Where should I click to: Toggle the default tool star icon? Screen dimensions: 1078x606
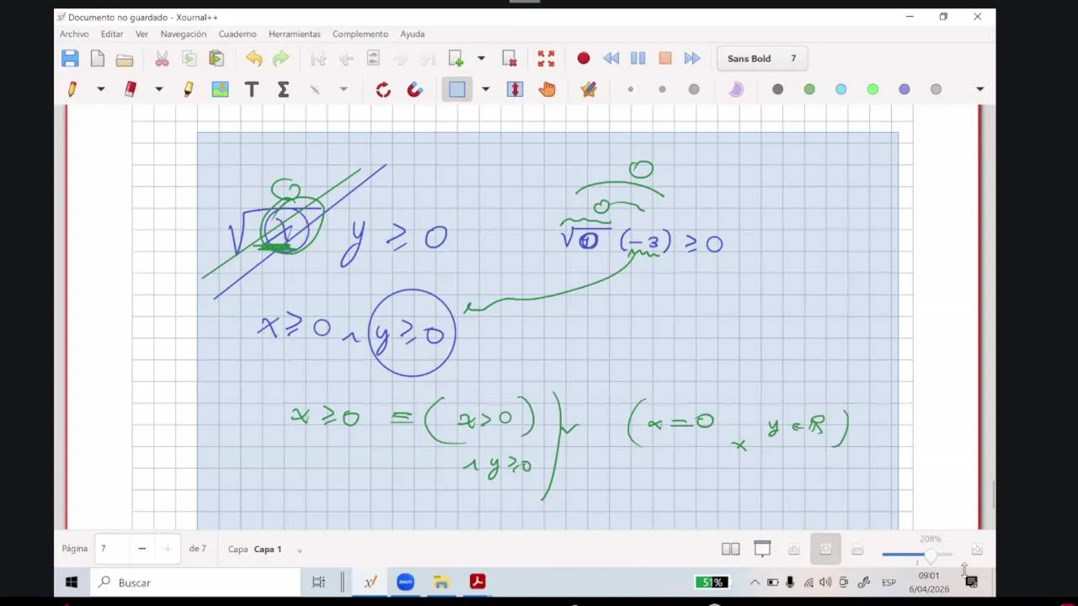(589, 89)
